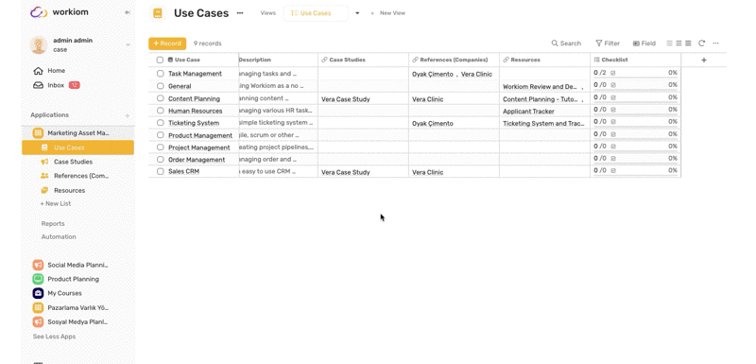Open the views dropdown arrow

point(357,13)
